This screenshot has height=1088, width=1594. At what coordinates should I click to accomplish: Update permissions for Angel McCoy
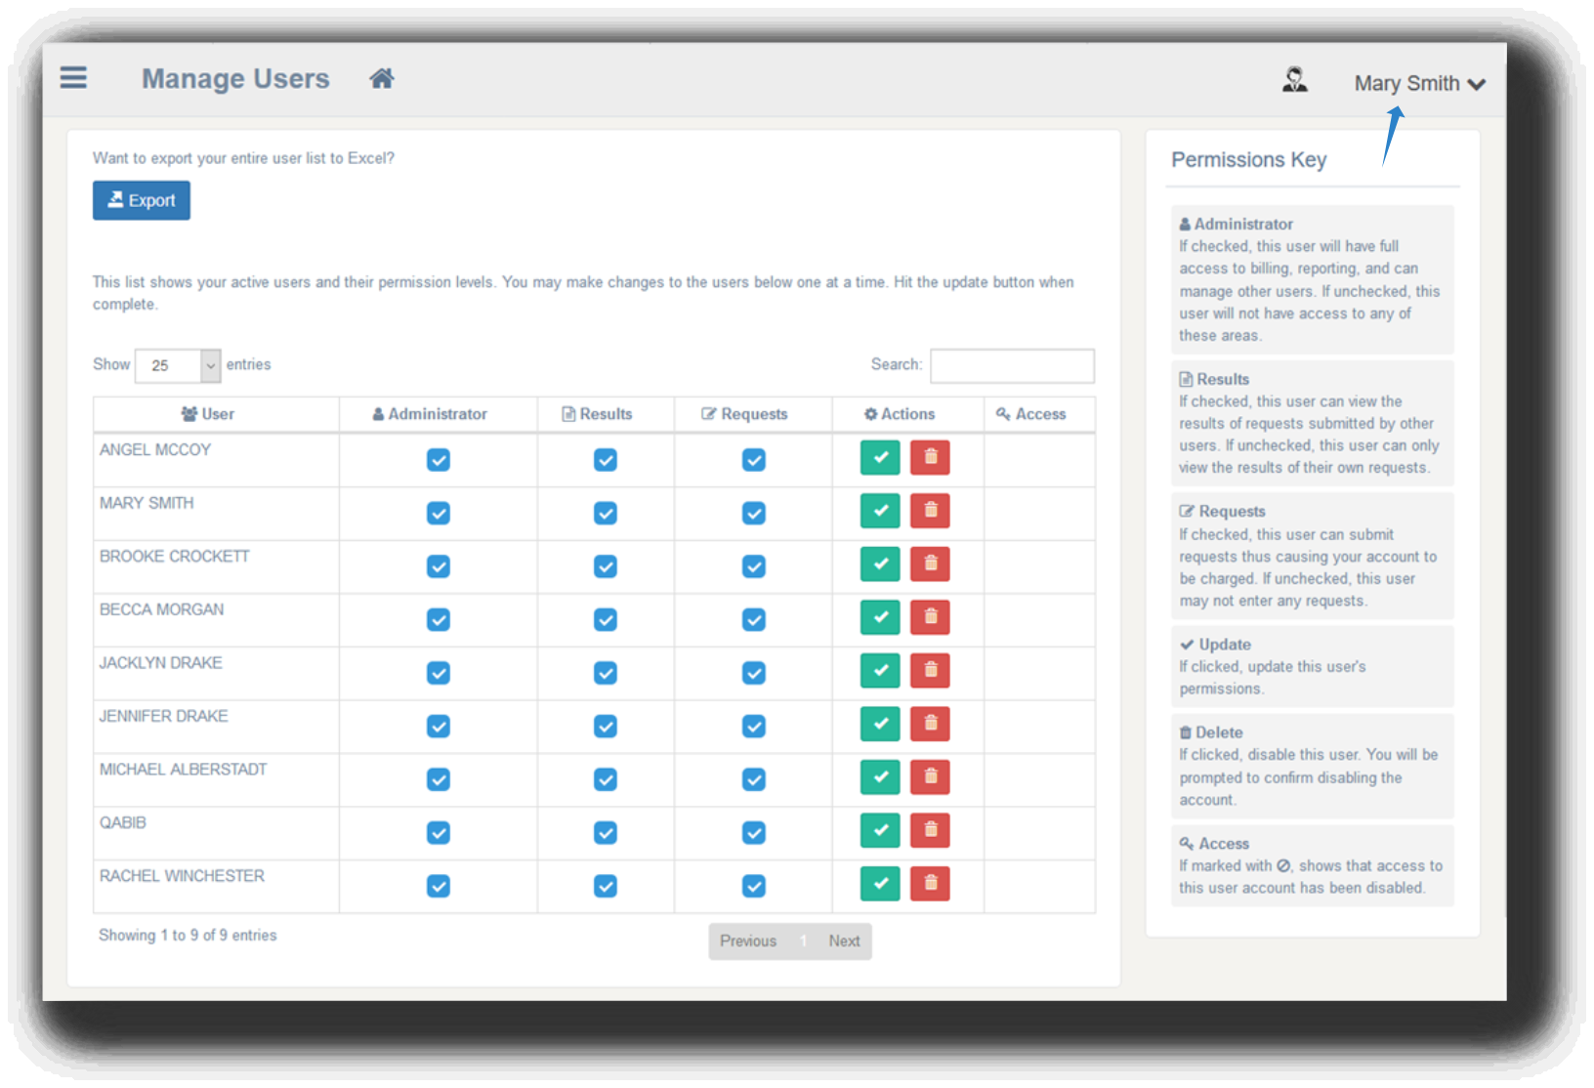point(880,457)
